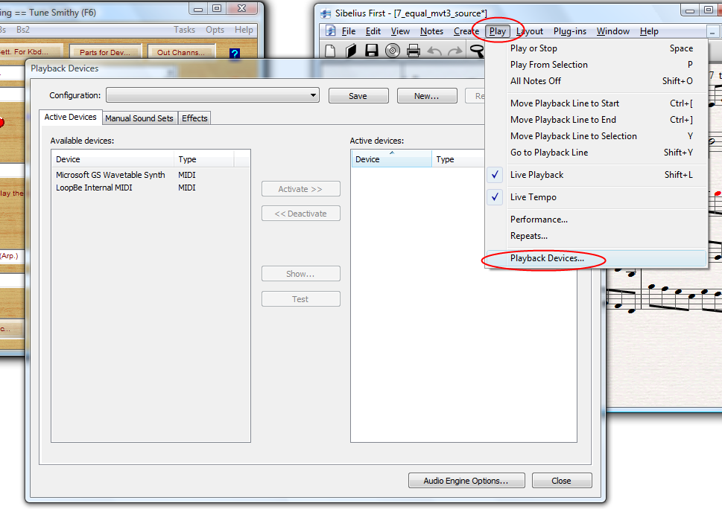Click the Print icon in Sibelius toolbar
This screenshot has height=509, width=722.
tap(413, 51)
